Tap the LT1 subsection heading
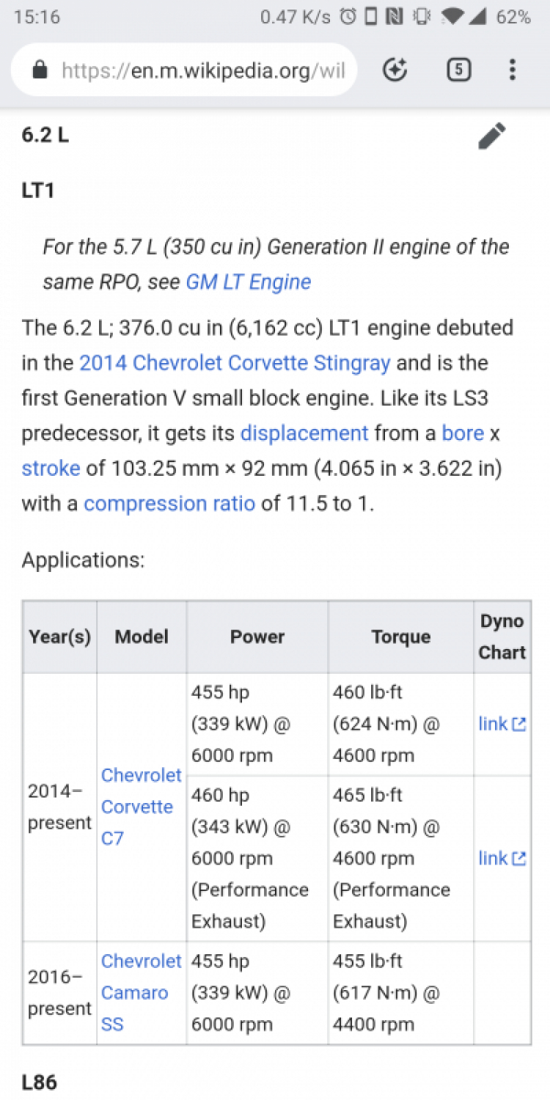The width and height of the screenshot is (550, 1100). 38,191
